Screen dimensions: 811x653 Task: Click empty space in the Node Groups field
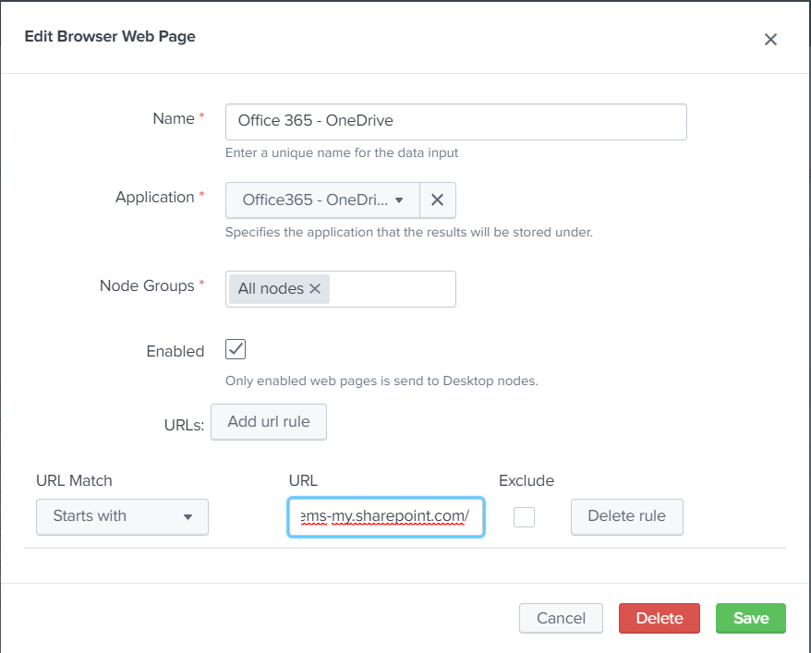(x=392, y=289)
